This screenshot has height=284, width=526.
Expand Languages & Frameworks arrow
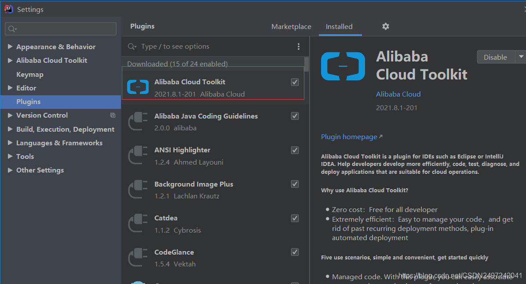(x=10, y=143)
